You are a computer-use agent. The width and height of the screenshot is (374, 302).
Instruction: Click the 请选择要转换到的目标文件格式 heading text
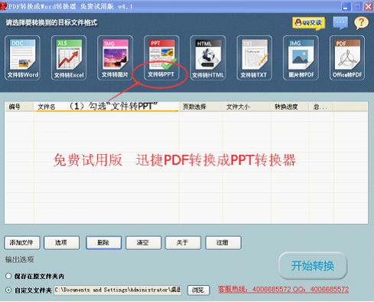[x=51, y=22]
